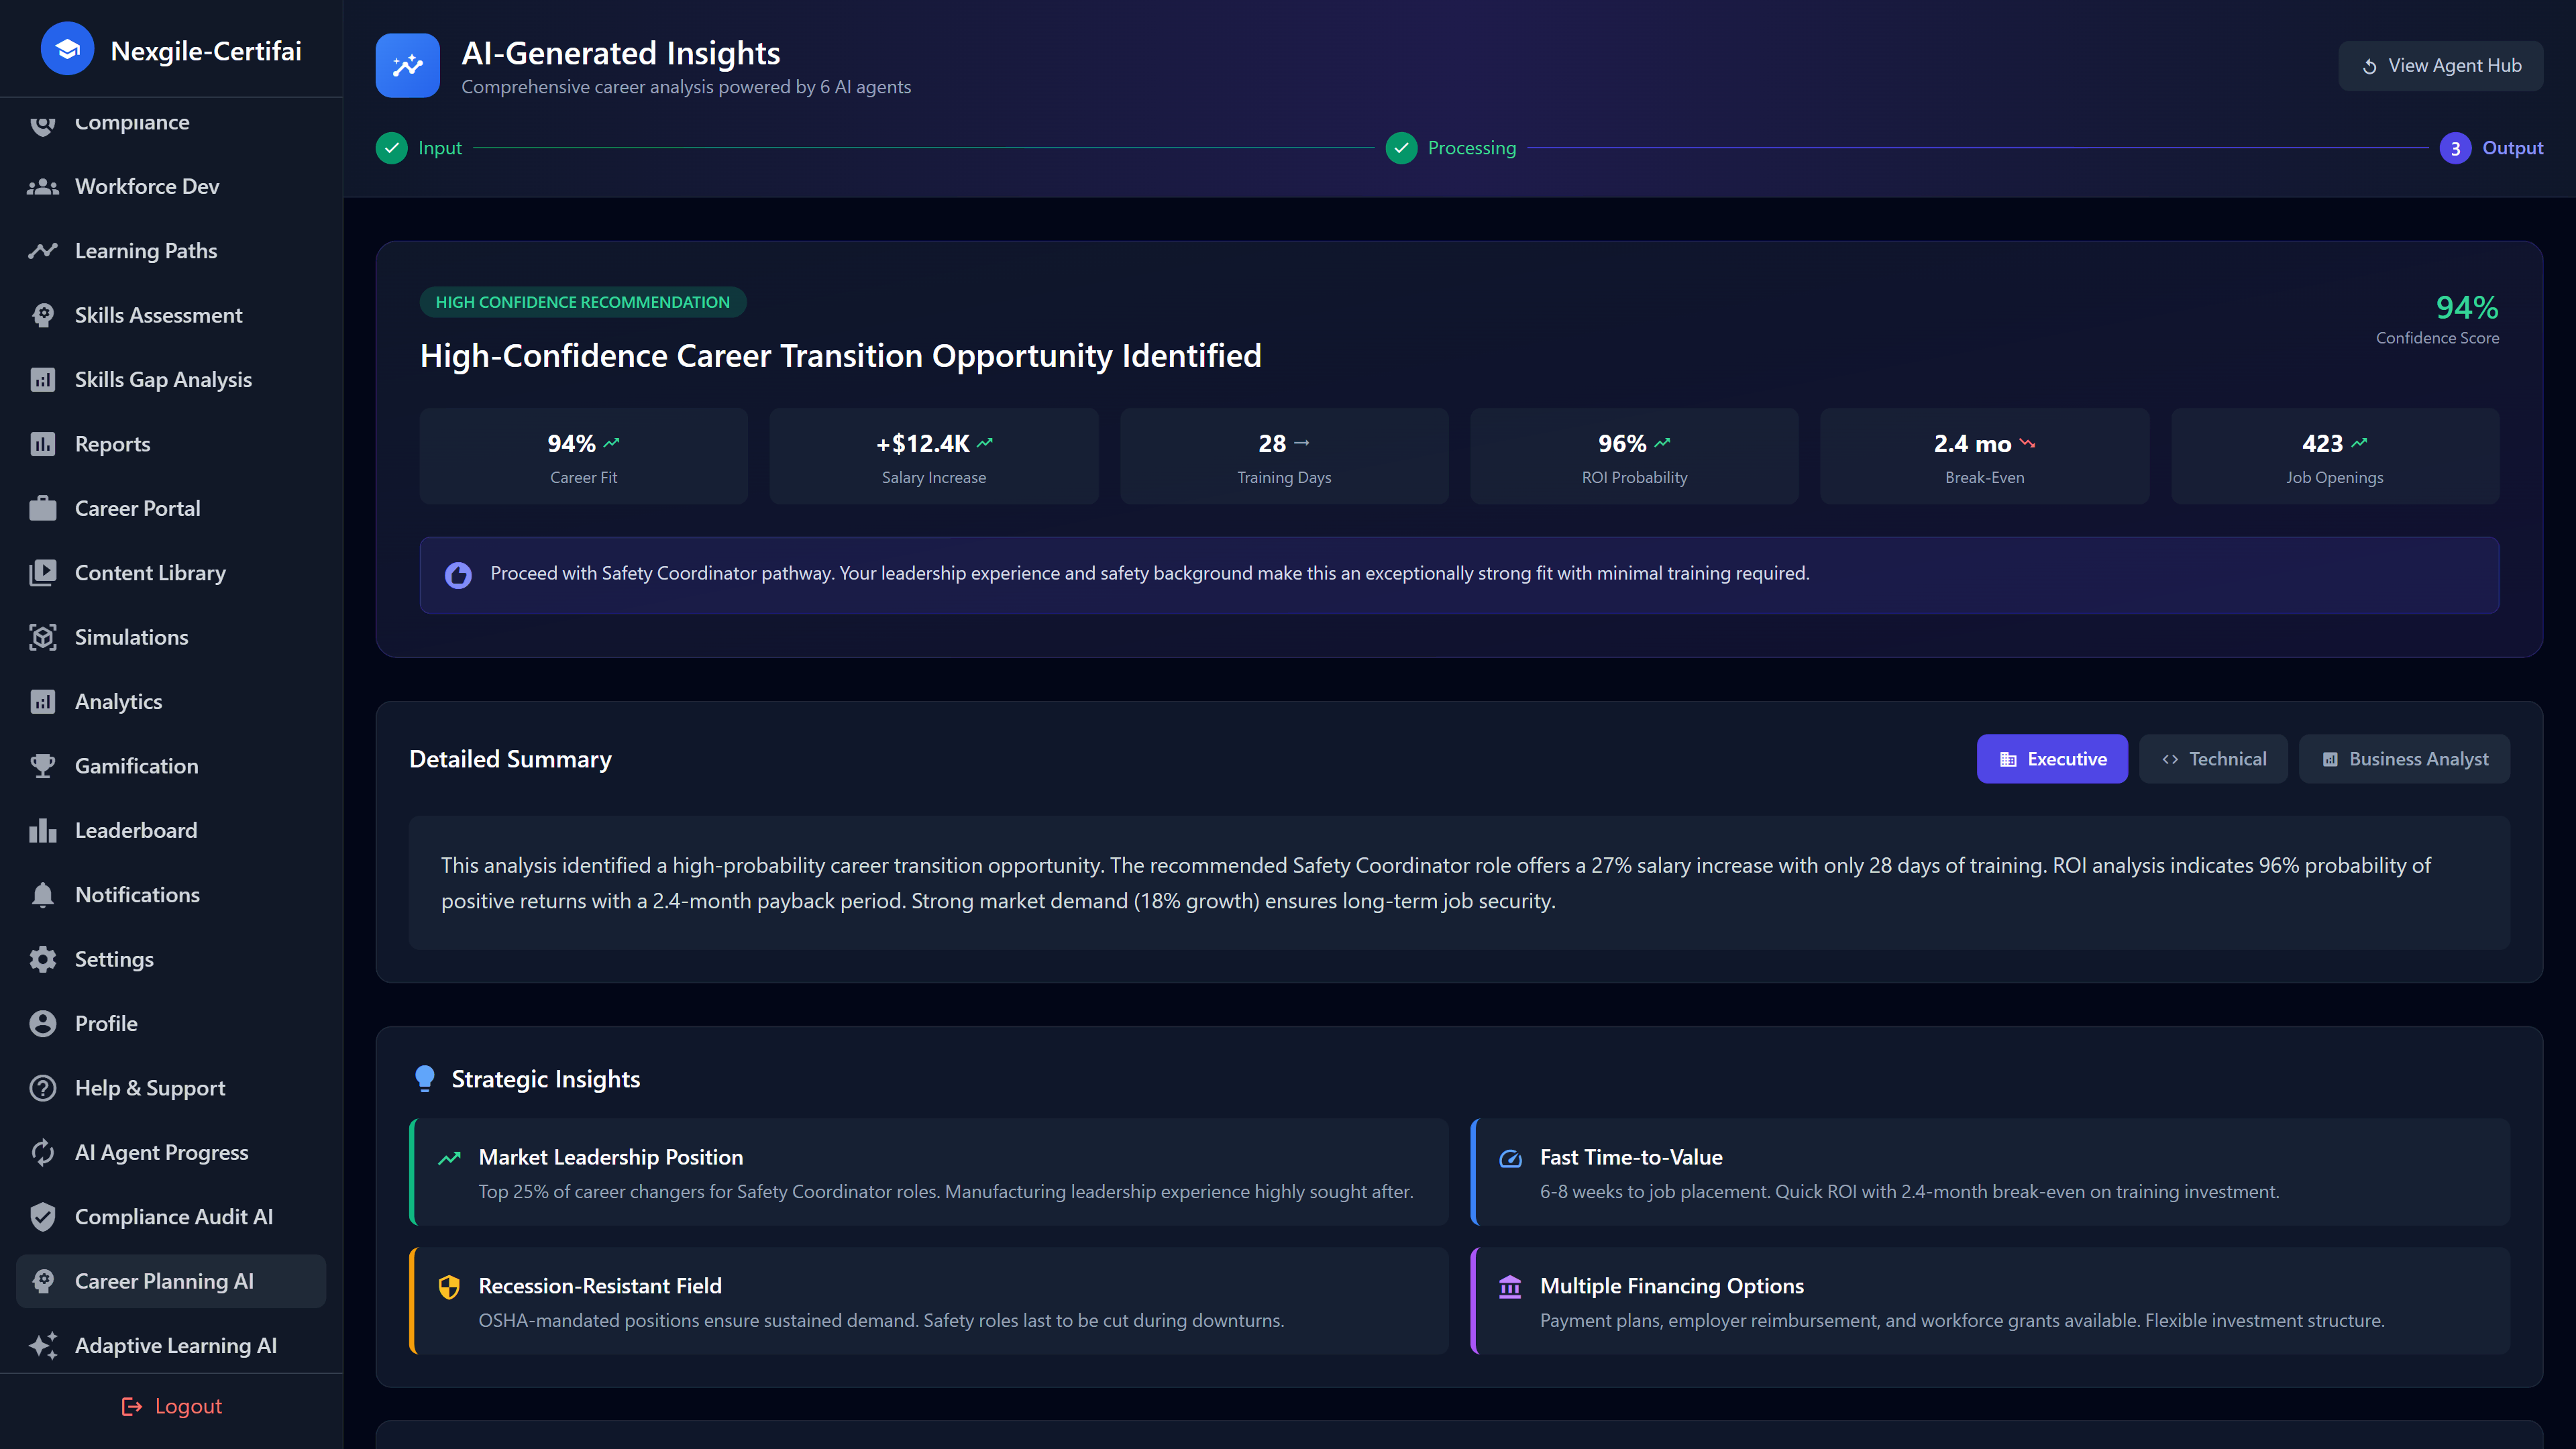The height and width of the screenshot is (1449, 2576).
Task: Open Simulations via its sidebar icon
Action: 42,637
